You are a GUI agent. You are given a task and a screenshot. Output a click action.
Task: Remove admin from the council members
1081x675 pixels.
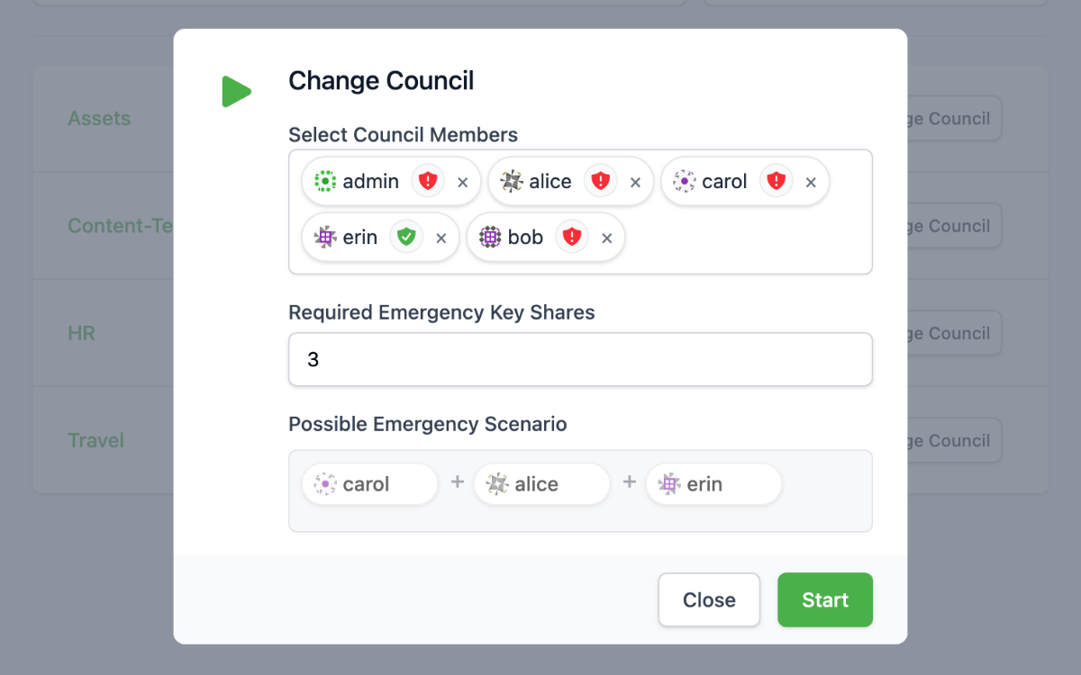463,181
